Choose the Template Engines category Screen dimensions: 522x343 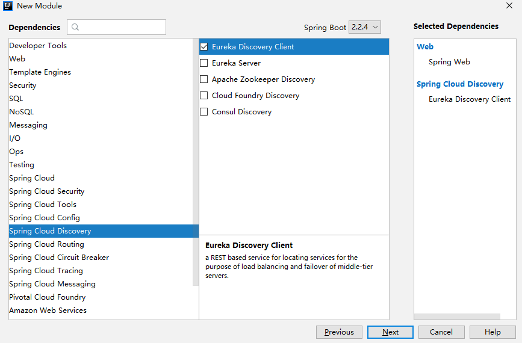[101, 72]
